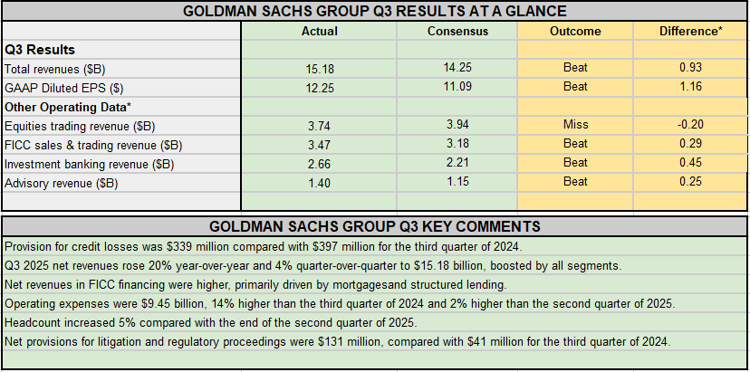The image size is (750, 372).
Task: Click the actual total revenues value 15.18
Action: click(x=319, y=69)
